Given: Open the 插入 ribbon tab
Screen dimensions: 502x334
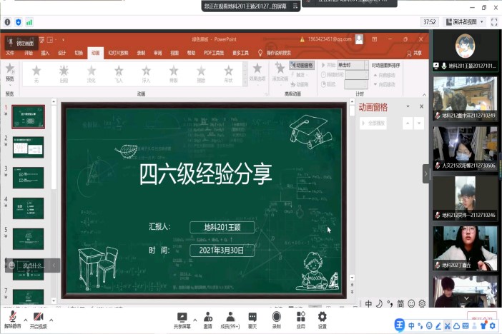Looking at the screenshot, I should [x=45, y=53].
